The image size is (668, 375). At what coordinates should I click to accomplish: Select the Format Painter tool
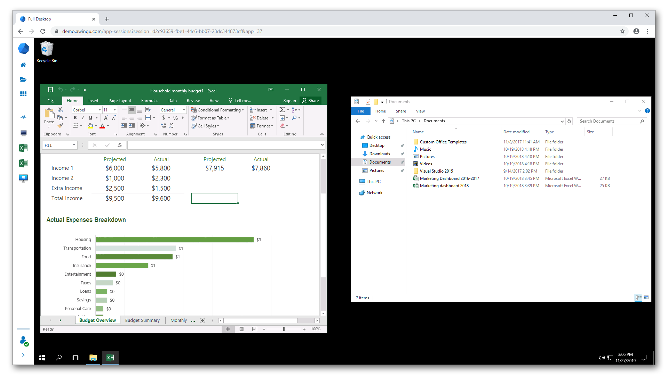(x=60, y=126)
